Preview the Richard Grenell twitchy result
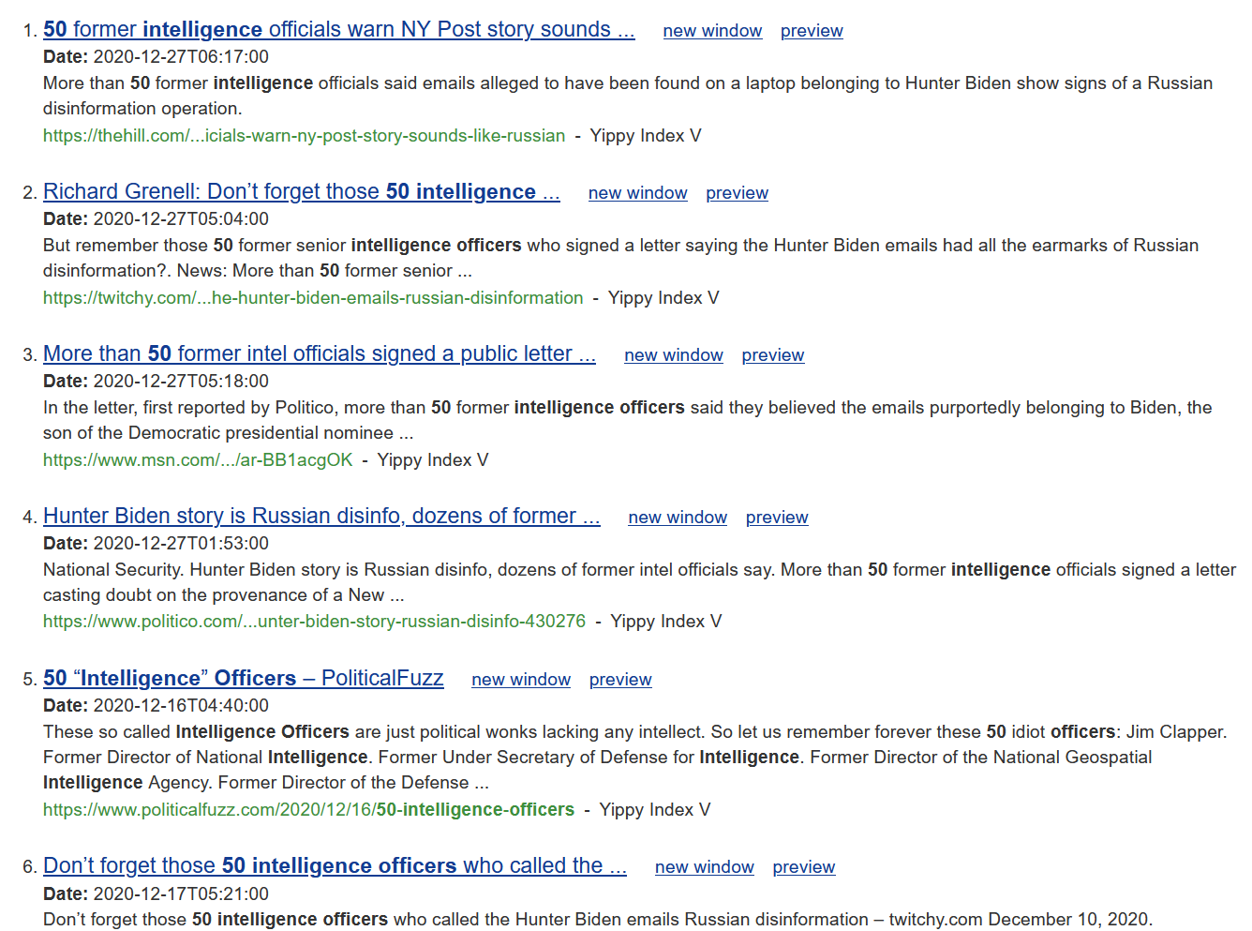Screen dimensions: 1252x931 [x=737, y=193]
